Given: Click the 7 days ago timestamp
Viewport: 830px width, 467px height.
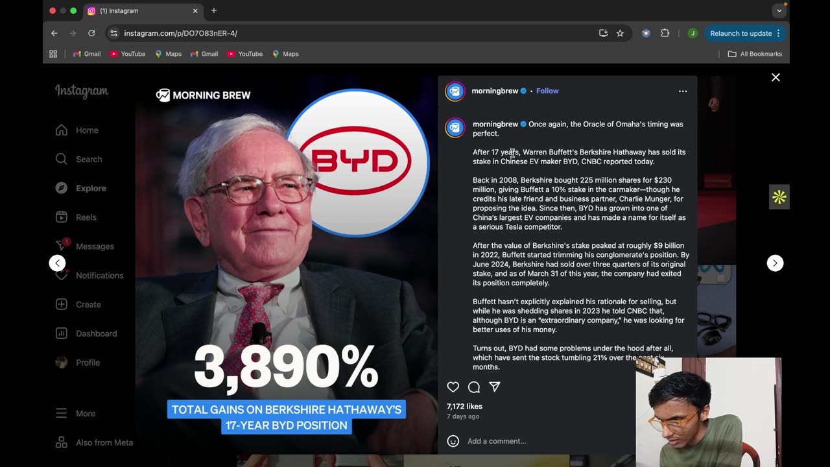Looking at the screenshot, I should [463, 416].
